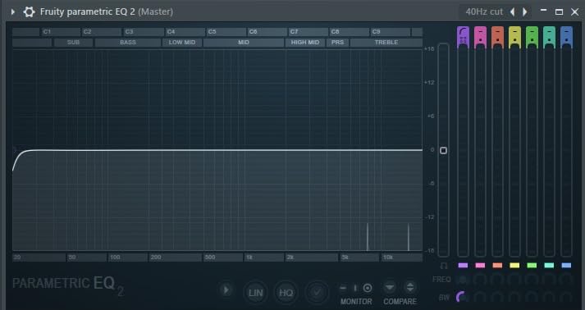The image size is (585, 310).
Task: Select the yellow band 4 color swatch
Action: coord(514,266)
